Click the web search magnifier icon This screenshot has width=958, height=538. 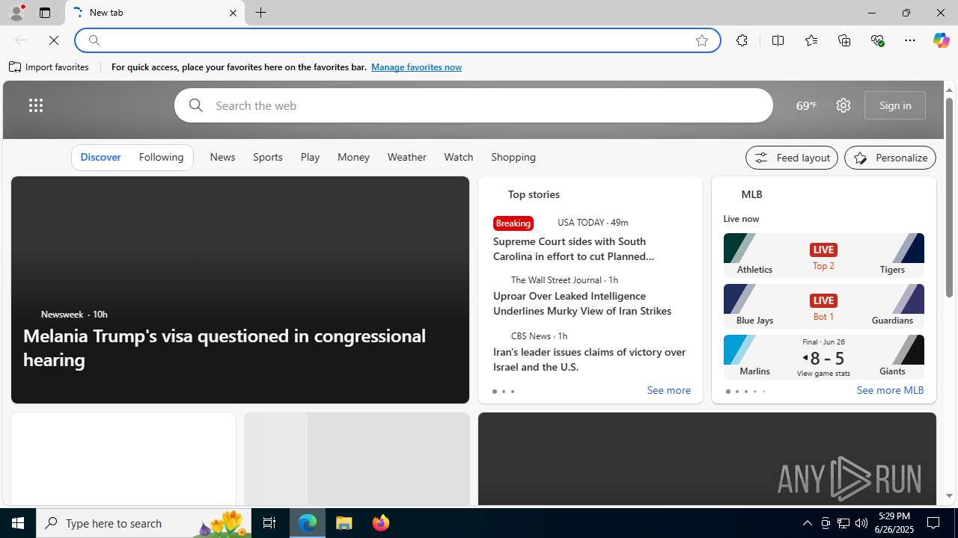click(x=195, y=105)
